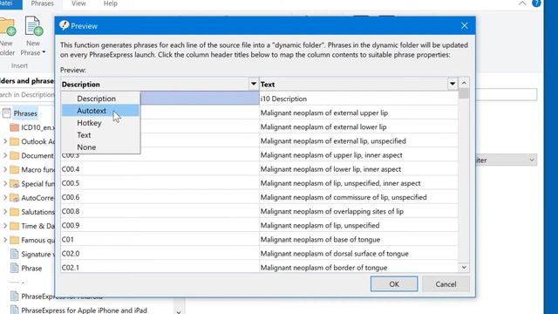The height and width of the screenshot is (314, 558).
Task: Select the C00.4 cell
Action: click(x=160, y=169)
